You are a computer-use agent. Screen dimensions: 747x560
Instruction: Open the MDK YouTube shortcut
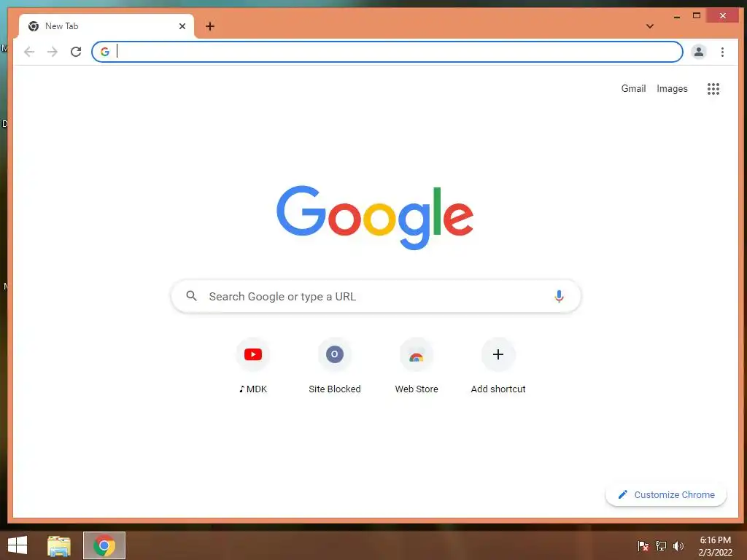(x=253, y=354)
